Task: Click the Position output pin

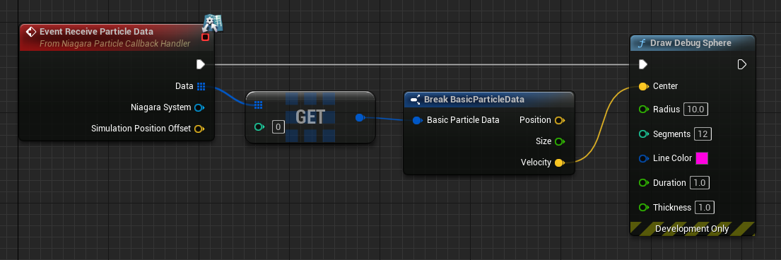Action: pyautogui.click(x=560, y=120)
